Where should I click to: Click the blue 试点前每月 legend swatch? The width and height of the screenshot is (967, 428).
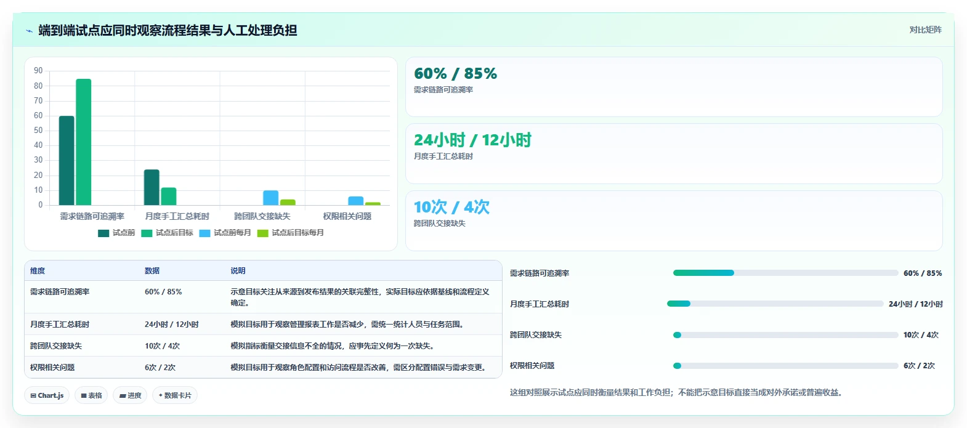(205, 233)
